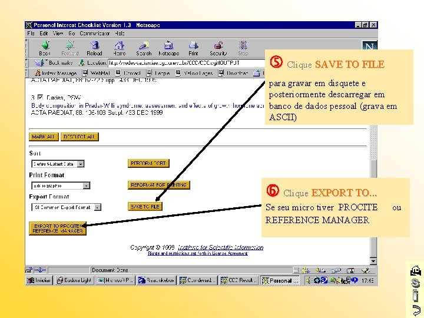Toggle checkbox for Davies, PSW record
Viewport: 424px width, 318px height.
(40, 97)
